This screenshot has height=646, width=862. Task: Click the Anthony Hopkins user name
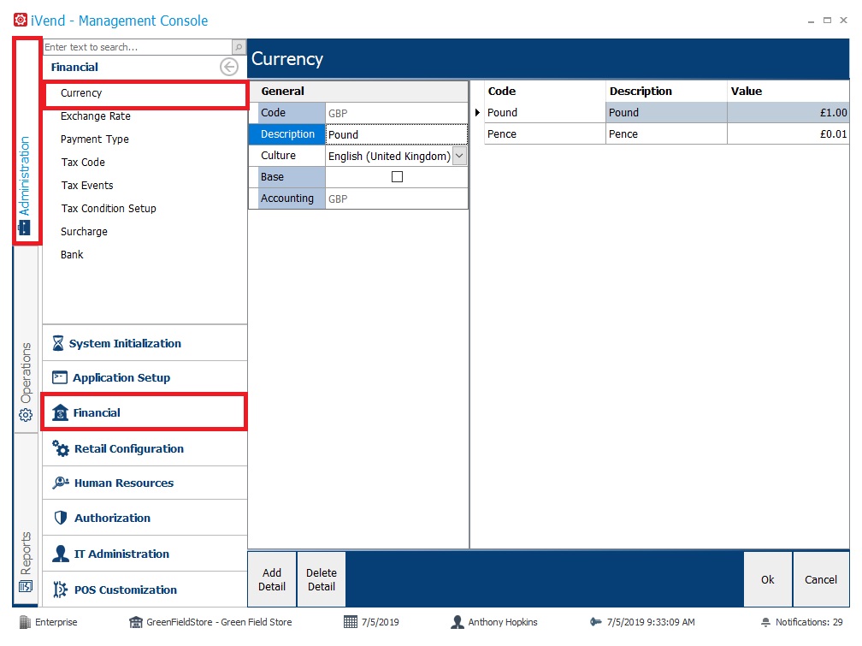[503, 622]
